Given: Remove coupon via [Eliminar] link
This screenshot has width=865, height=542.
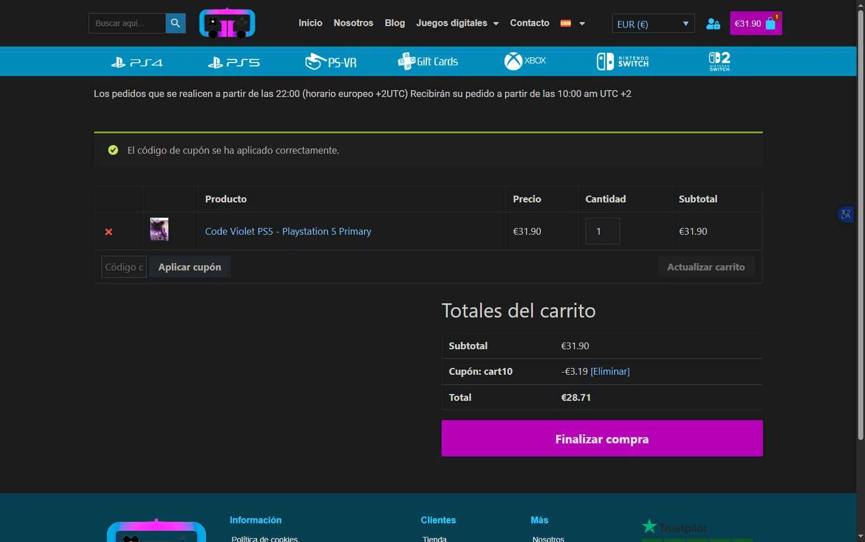Looking at the screenshot, I should point(610,371).
